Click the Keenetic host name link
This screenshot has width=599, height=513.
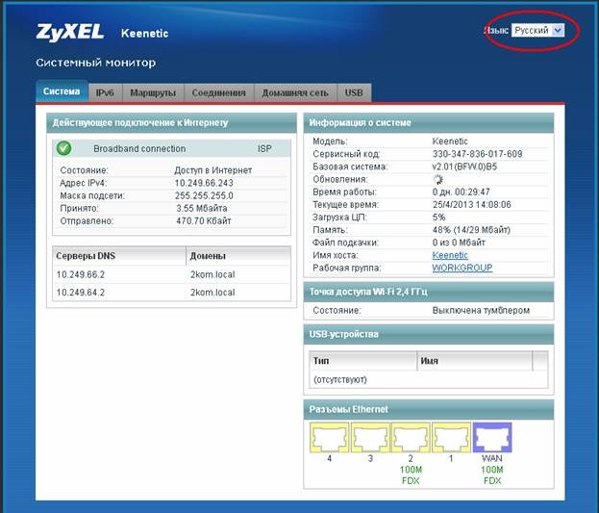coord(450,255)
